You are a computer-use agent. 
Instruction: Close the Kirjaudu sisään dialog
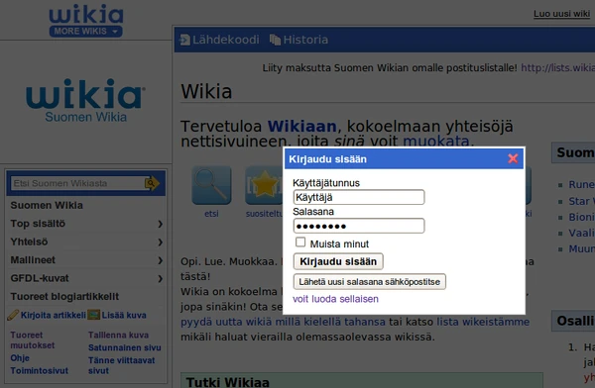pyautogui.click(x=513, y=158)
